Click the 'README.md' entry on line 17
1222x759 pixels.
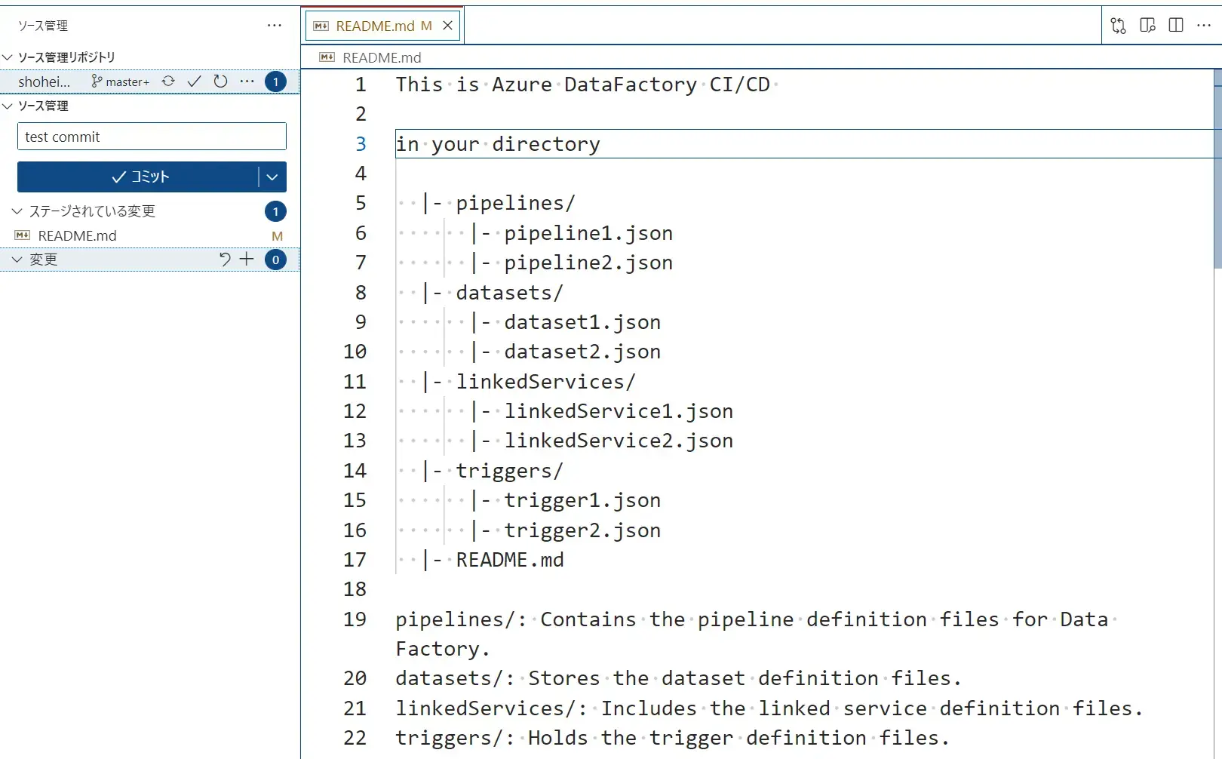click(510, 560)
